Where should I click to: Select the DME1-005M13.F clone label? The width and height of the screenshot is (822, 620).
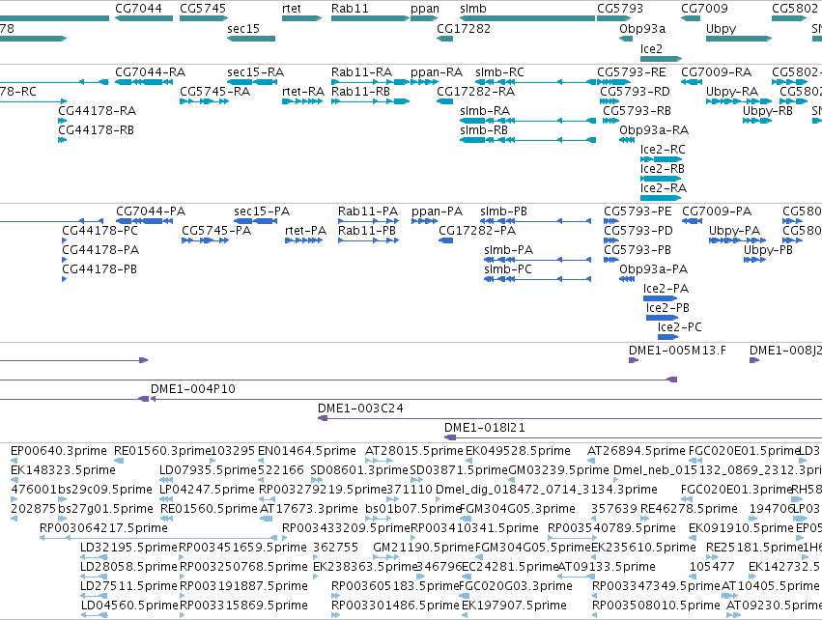(x=677, y=351)
